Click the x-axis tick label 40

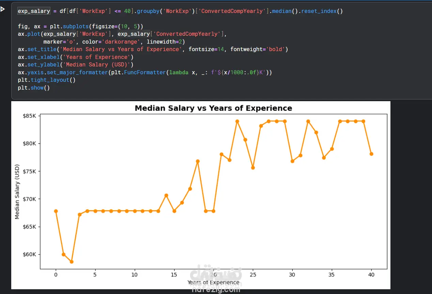click(x=371, y=274)
